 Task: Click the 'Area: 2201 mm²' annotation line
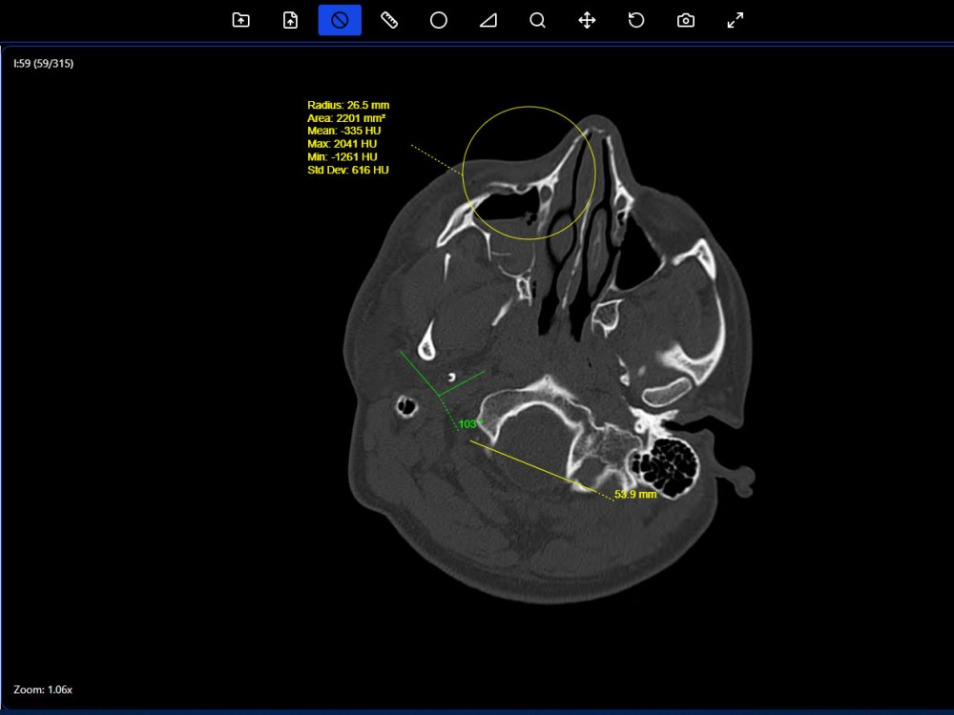pyautogui.click(x=345, y=118)
